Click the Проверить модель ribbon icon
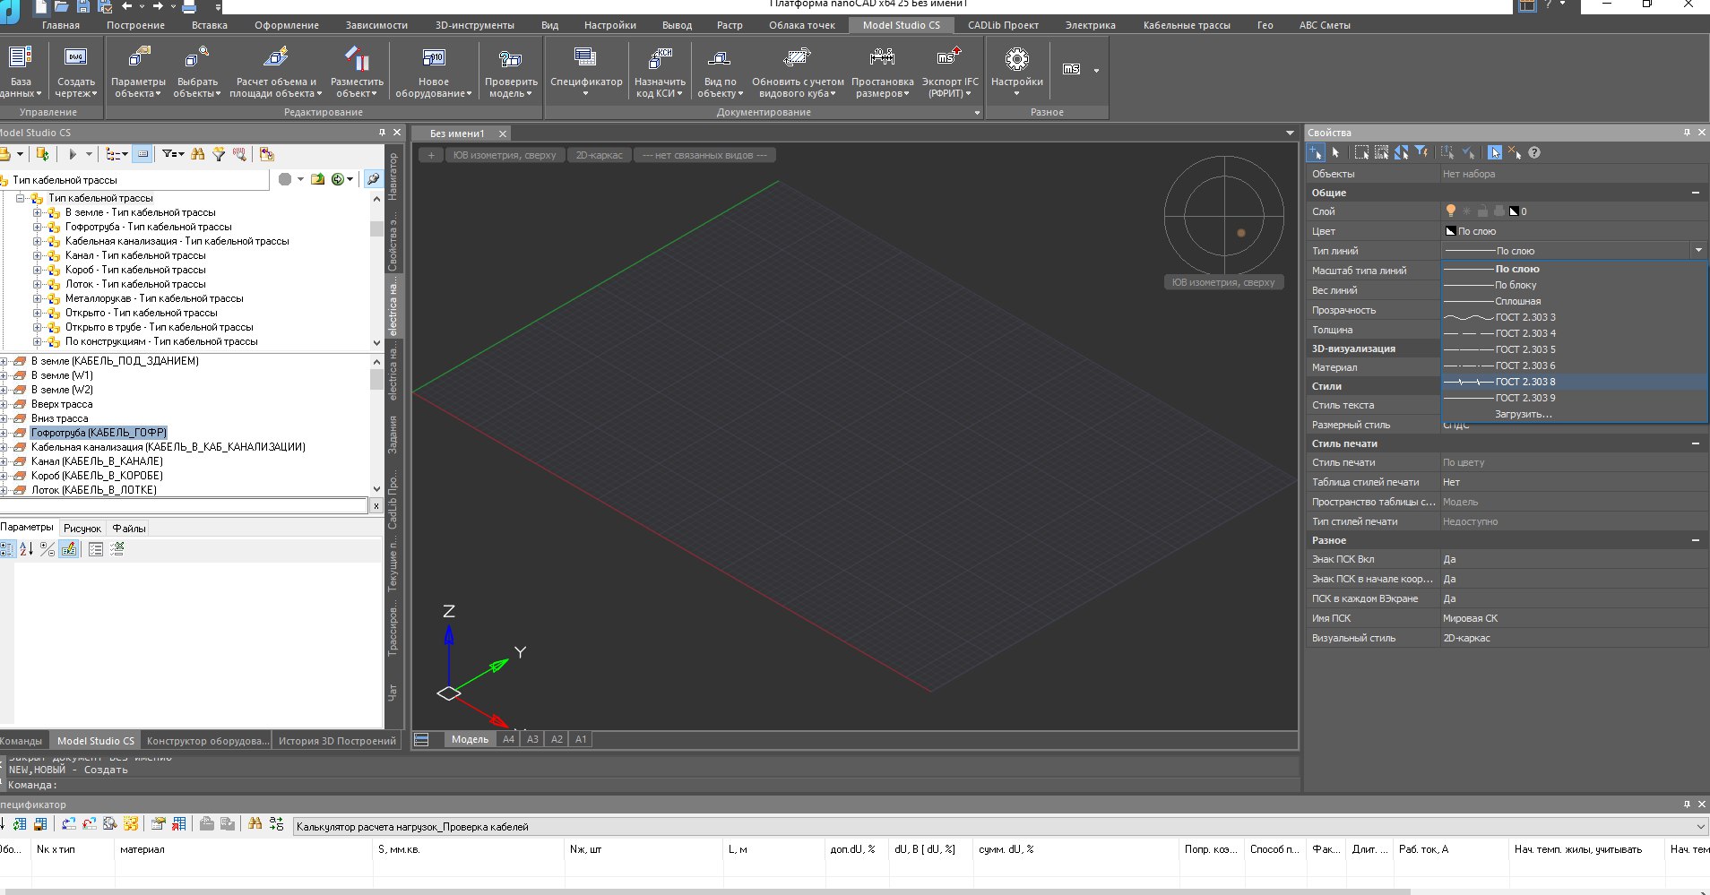The width and height of the screenshot is (1710, 895). tap(511, 60)
